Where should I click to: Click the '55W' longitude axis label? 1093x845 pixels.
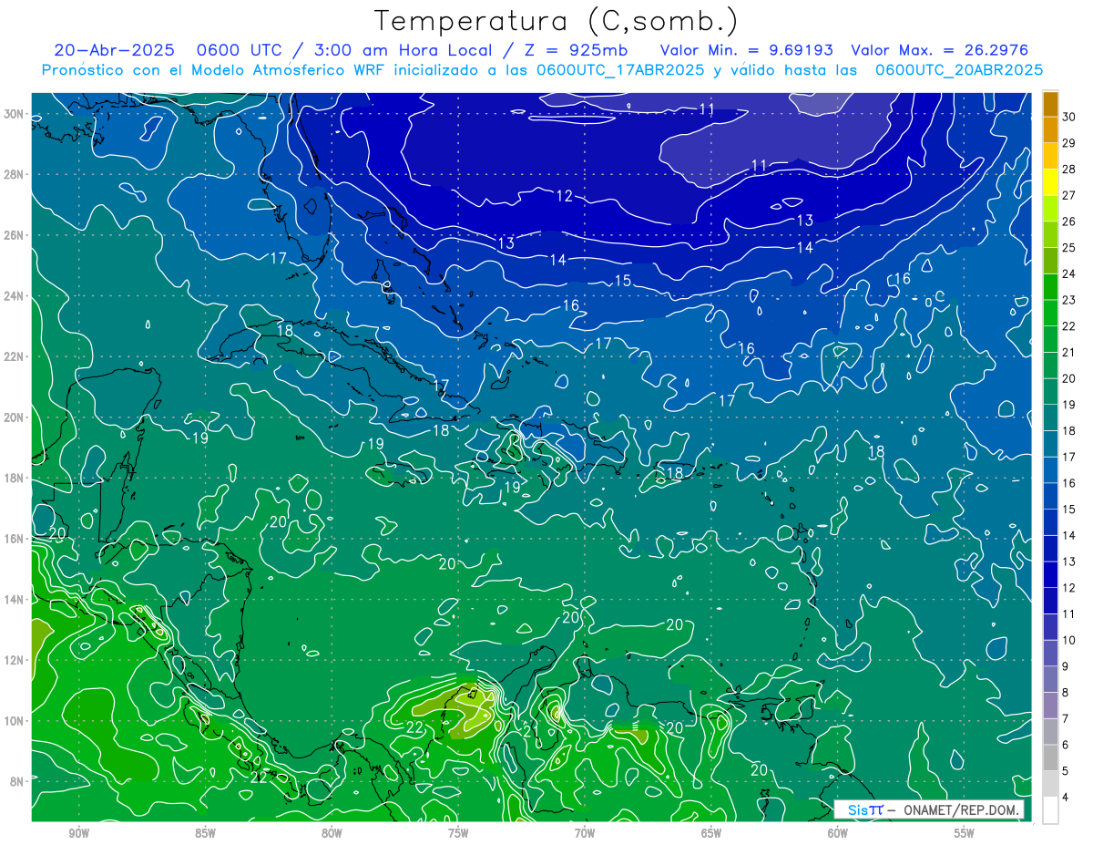(x=965, y=833)
